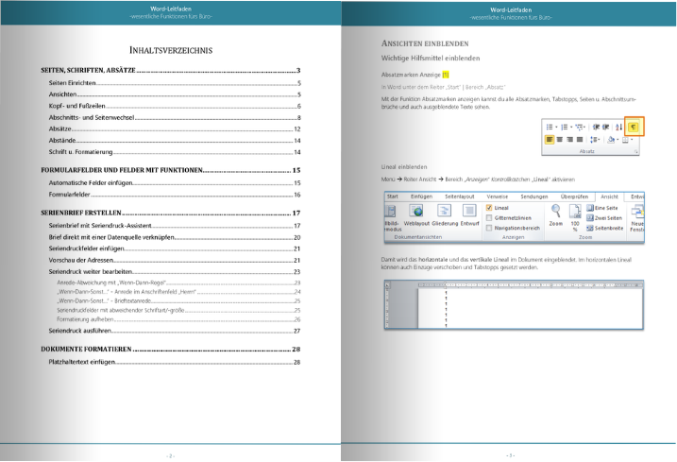The height and width of the screenshot is (462, 677).
Task: Click the sort A-Z icon in Absatz
Action: 618,127
